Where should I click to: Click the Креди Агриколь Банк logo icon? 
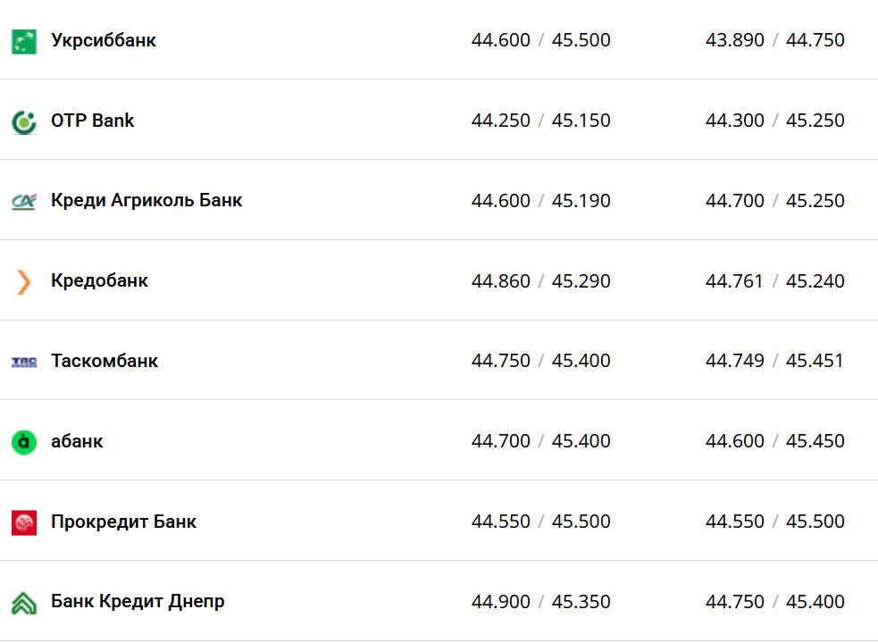coord(24,202)
